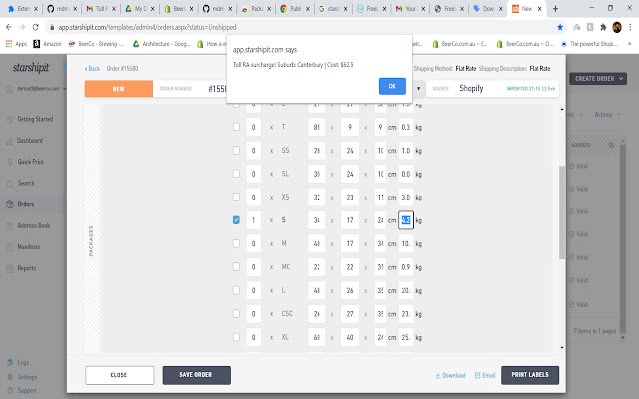639x399 pixels.
Task: Switch to the Google search tab
Action: click(332, 9)
